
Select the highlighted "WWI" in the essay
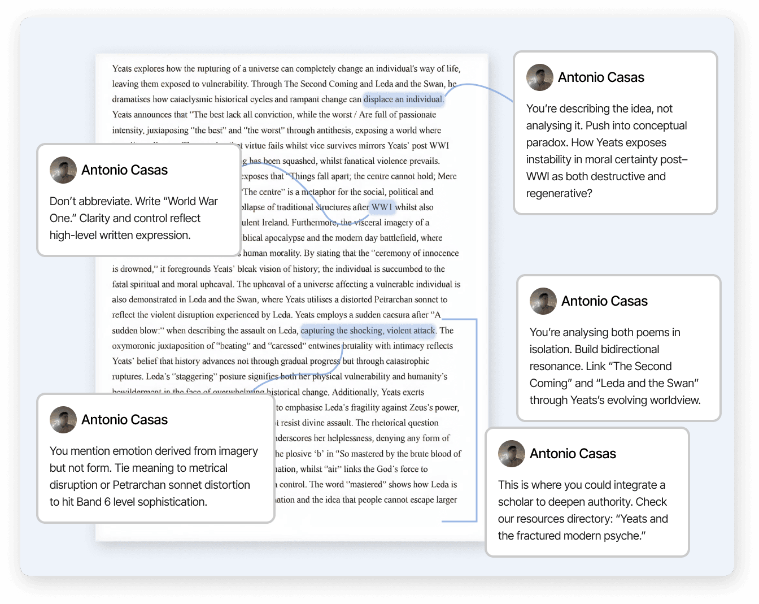point(382,207)
